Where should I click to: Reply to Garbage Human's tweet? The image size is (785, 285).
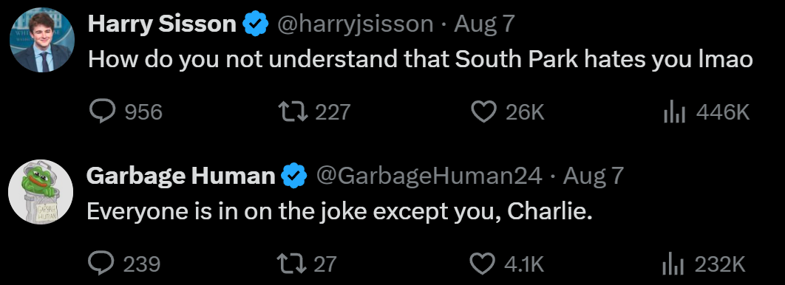tap(123, 264)
